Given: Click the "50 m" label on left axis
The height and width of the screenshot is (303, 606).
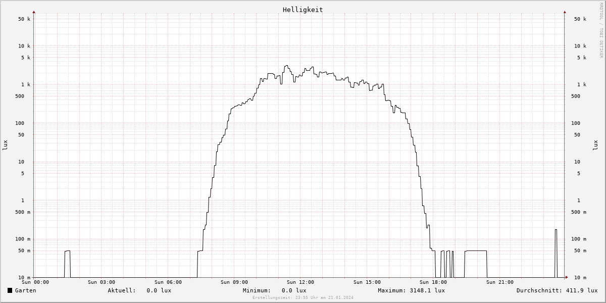Looking at the screenshot, I should [x=24, y=251].
